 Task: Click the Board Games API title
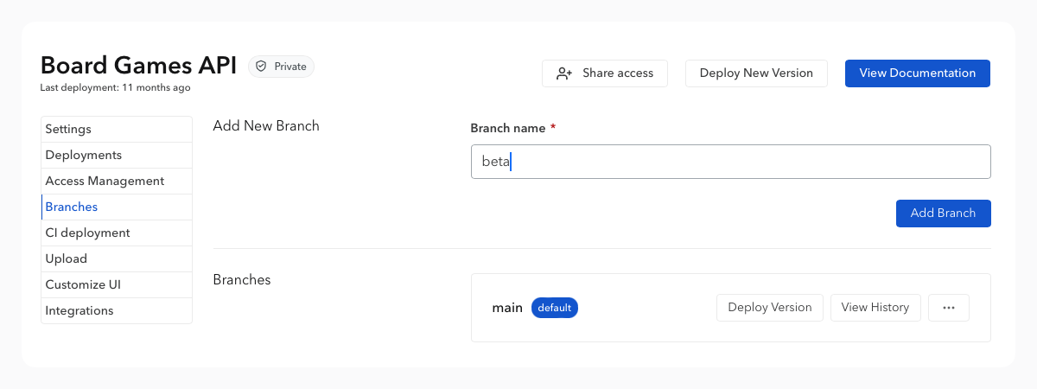(x=138, y=66)
